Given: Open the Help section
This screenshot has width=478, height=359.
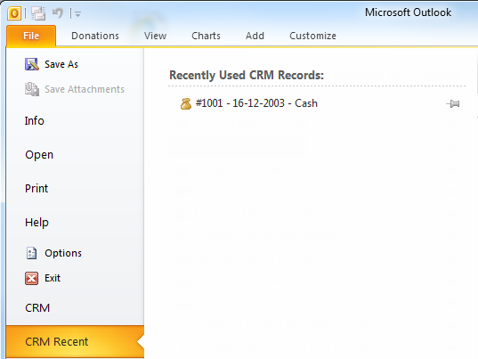Looking at the screenshot, I should coord(36,223).
